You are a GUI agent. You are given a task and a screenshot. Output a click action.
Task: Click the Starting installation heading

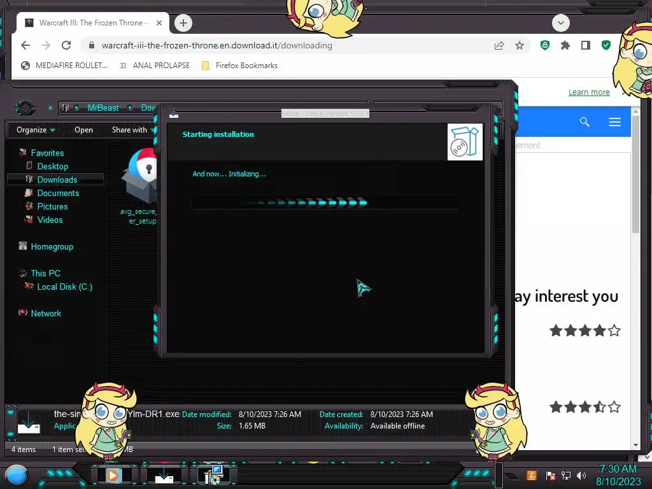click(x=218, y=134)
